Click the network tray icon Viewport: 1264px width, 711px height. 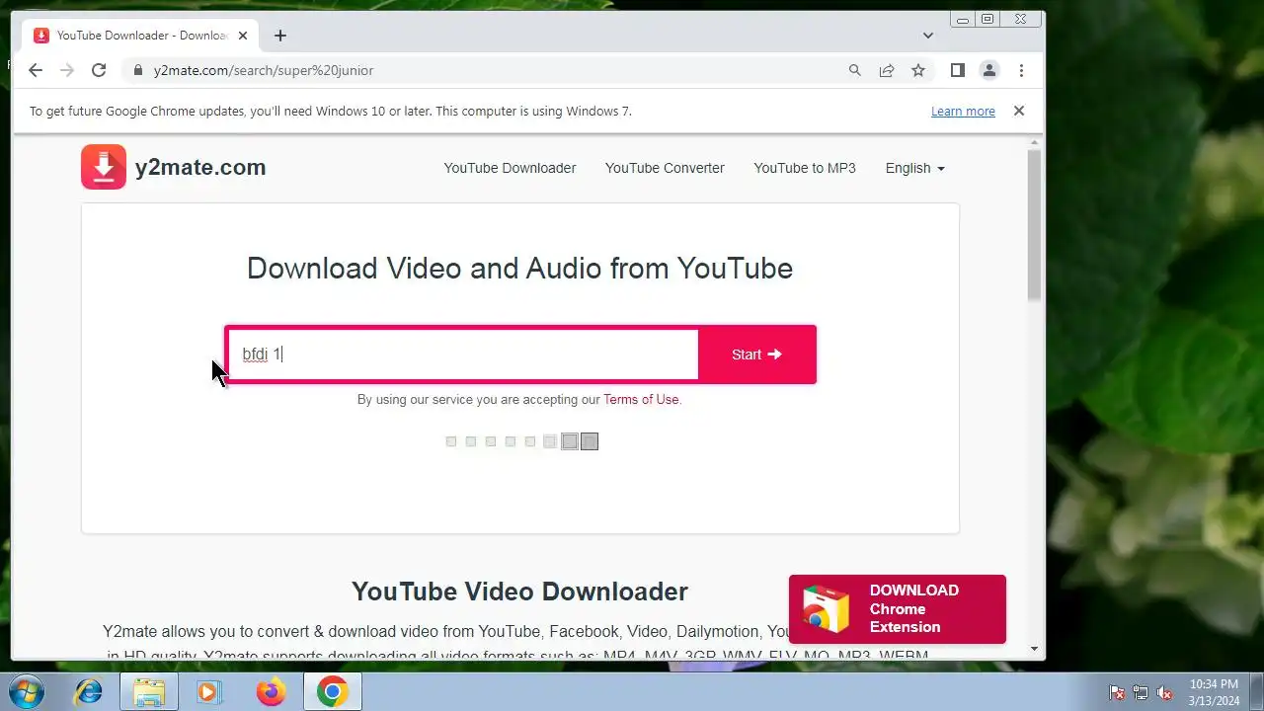tap(1141, 693)
